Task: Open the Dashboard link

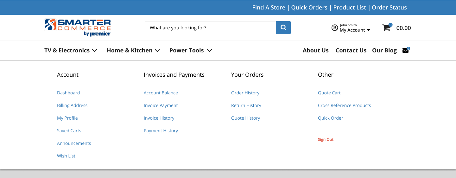Action: point(68,93)
